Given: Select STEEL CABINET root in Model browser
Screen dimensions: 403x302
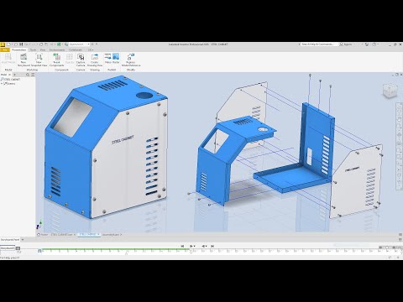Looking at the screenshot, I should (12, 80).
